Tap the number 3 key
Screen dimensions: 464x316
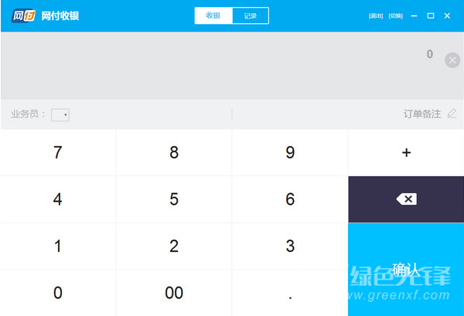pos(290,246)
